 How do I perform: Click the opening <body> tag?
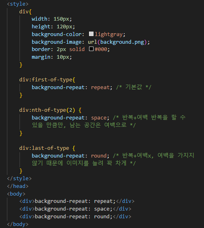[16, 194]
